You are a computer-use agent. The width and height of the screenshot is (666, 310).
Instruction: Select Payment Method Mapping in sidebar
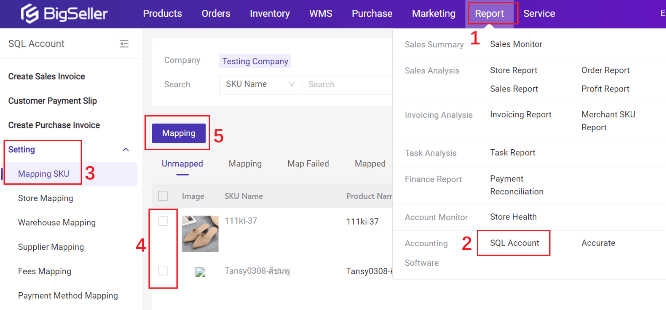[68, 295]
